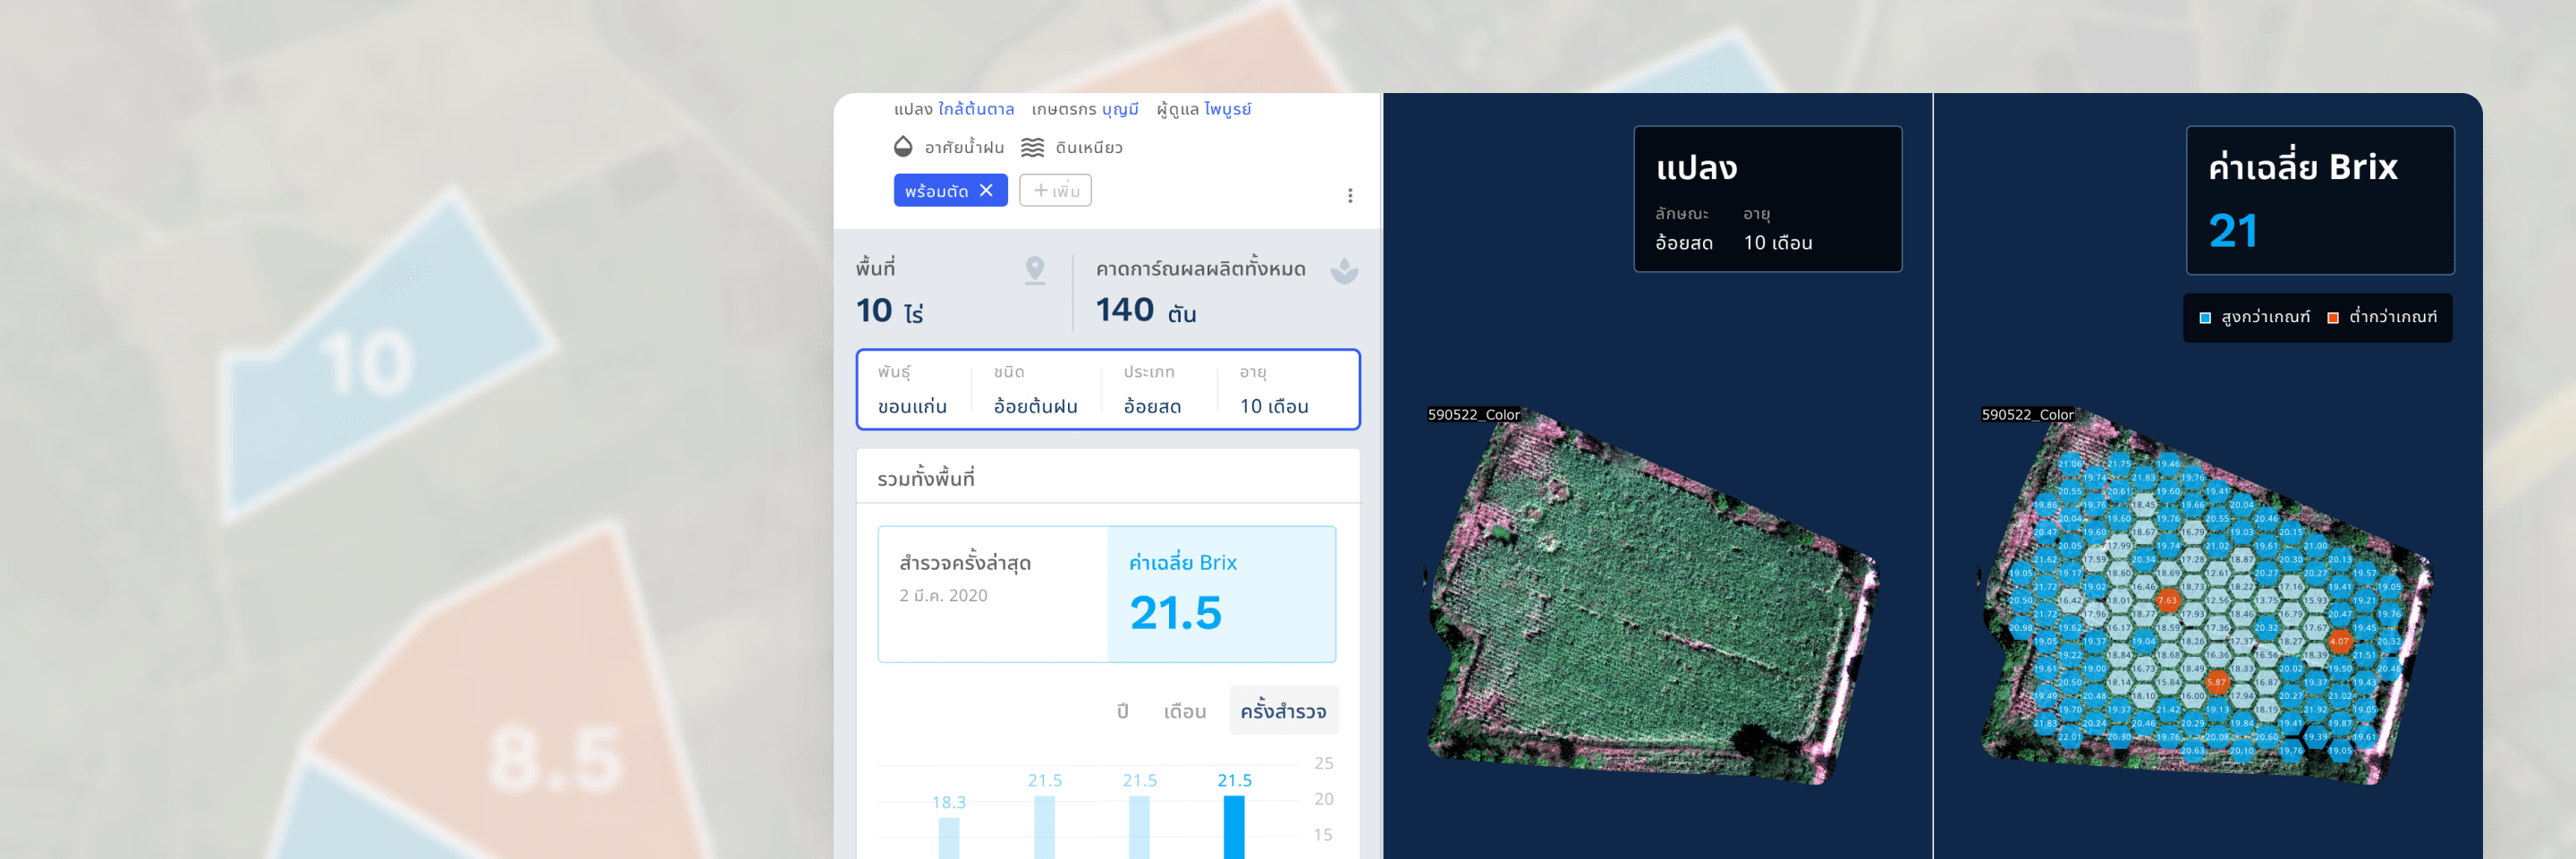Switch to the เดือน chart tab

click(1184, 711)
